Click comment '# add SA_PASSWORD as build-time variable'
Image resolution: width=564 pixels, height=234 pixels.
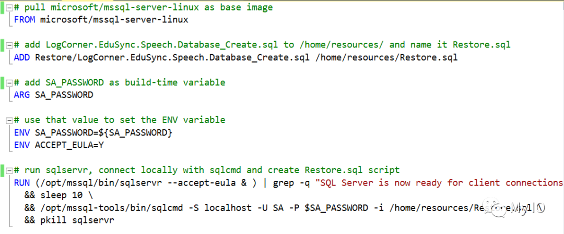120,82
